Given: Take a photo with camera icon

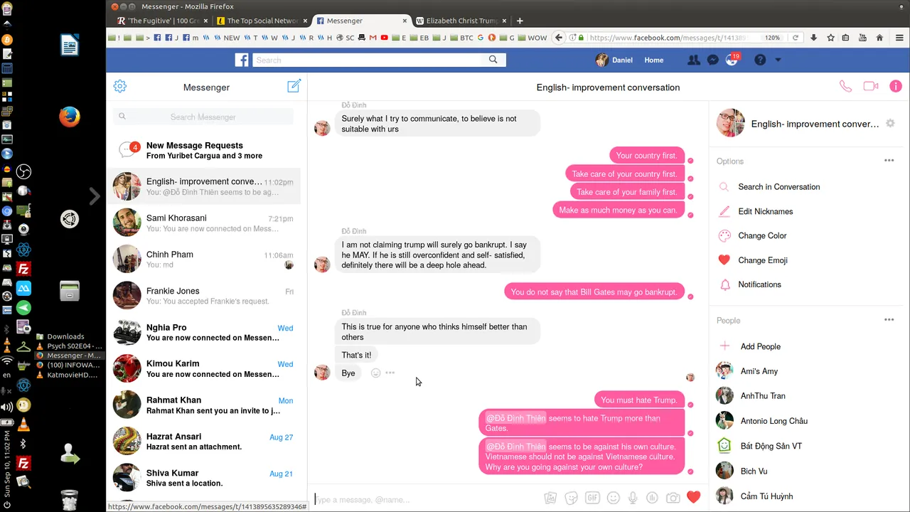Looking at the screenshot, I should 673,498.
